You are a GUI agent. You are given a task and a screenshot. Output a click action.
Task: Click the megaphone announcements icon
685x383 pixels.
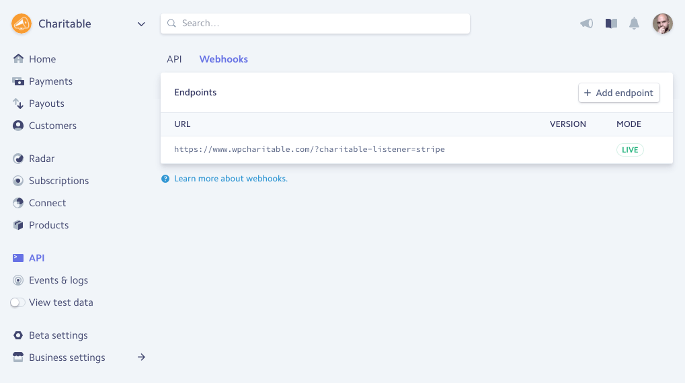click(x=586, y=24)
